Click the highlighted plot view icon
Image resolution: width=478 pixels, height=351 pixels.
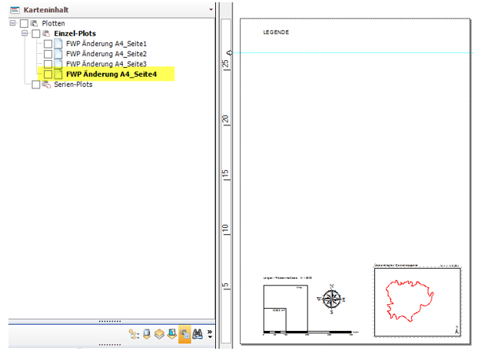click(x=184, y=335)
